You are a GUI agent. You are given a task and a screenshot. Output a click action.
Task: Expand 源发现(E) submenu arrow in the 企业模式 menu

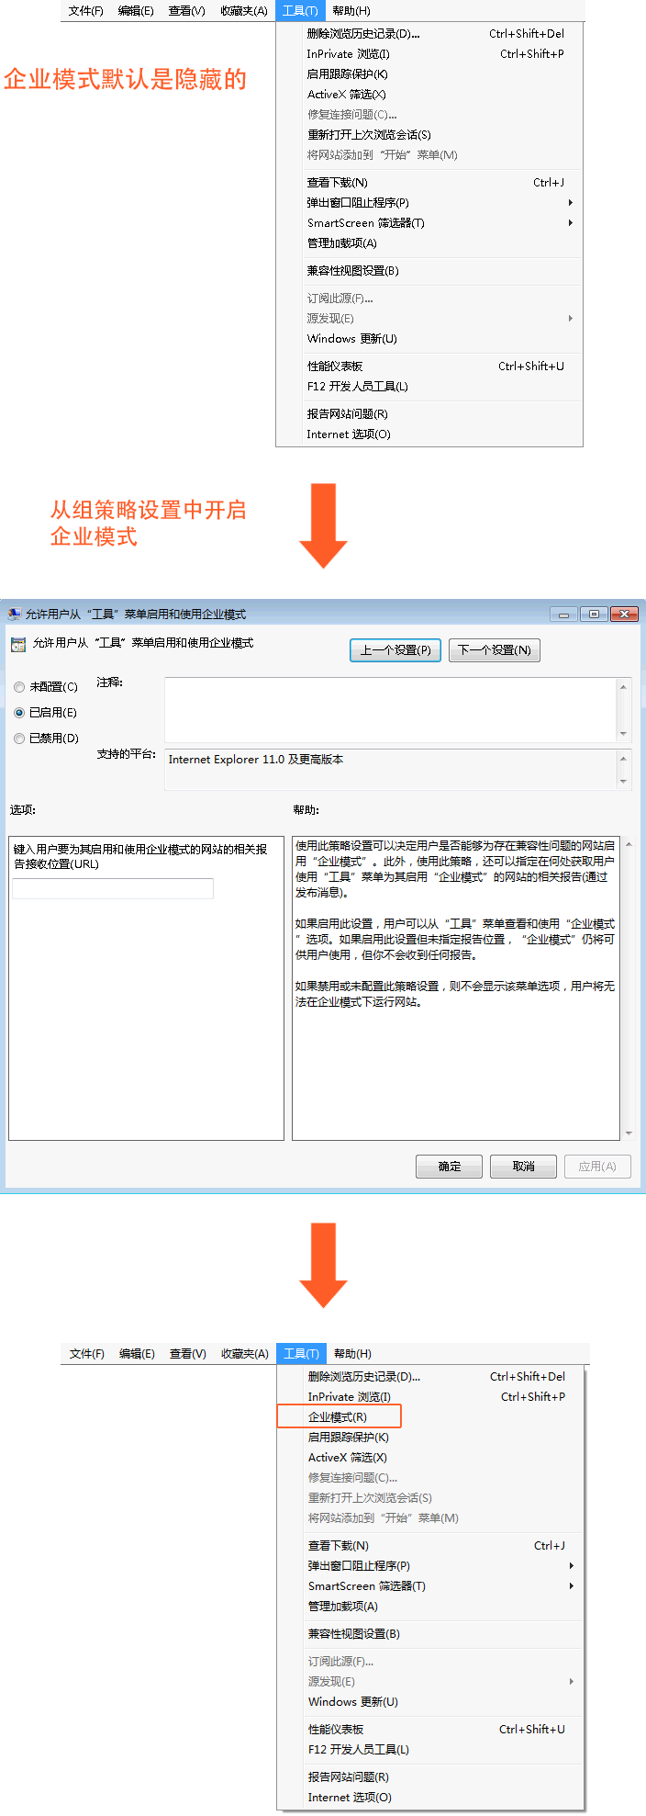(x=571, y=1681)
